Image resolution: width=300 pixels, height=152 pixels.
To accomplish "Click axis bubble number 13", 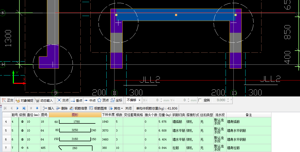I will pyautogui.click(x=234, y=93).
